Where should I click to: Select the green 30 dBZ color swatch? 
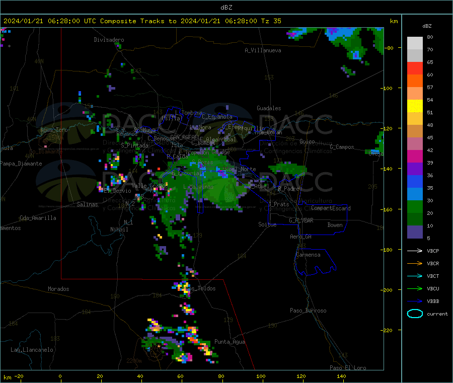415,206
